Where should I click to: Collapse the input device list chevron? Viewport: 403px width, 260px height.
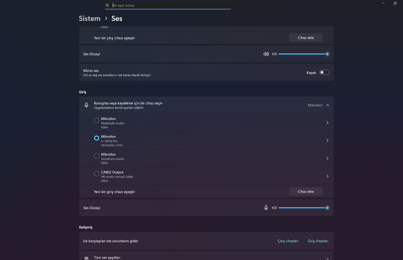click(x=328, y=105)
